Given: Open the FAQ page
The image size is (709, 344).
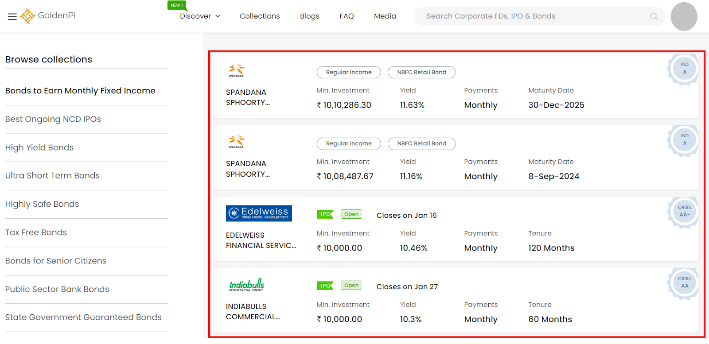Looking at the screenshot, I should pos(347,16).
